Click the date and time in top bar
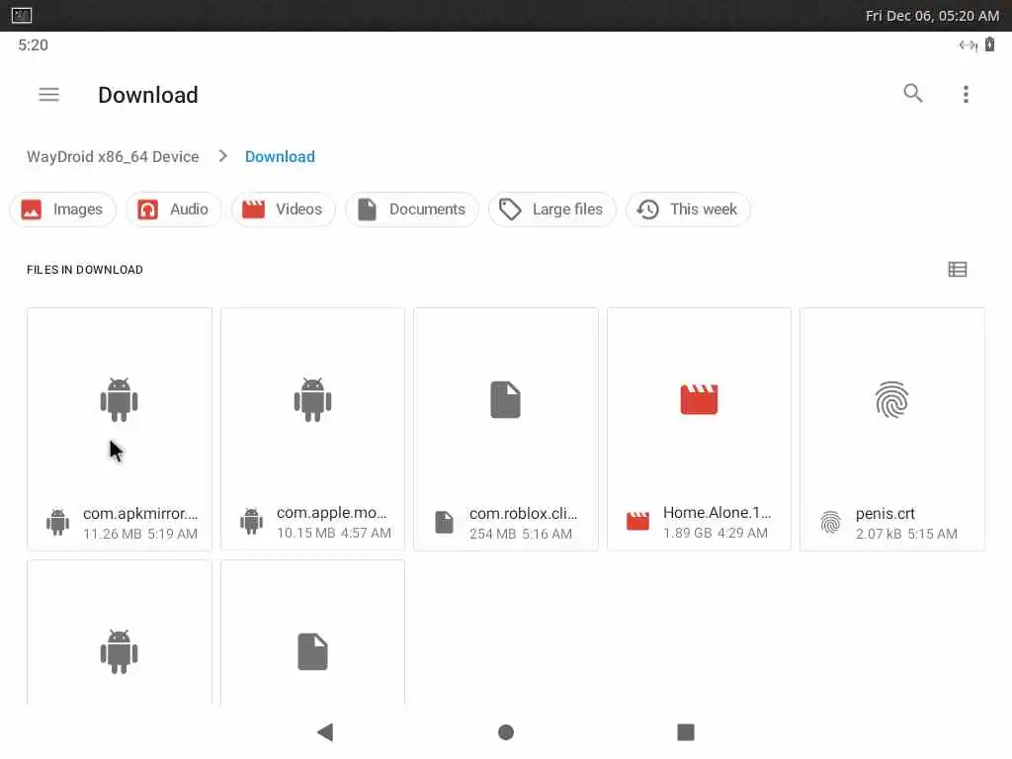The width and height of the screenshot is (1012, 759). (932, 16)
